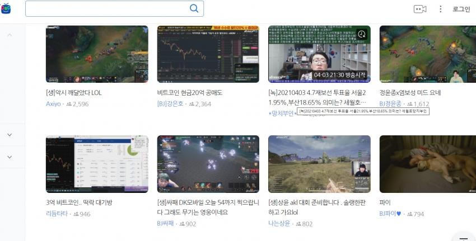Image resolution: width=476 pixels, height=241 pixels.
Task: Open the broadcast camera icon
Action: tap(420, 9)
